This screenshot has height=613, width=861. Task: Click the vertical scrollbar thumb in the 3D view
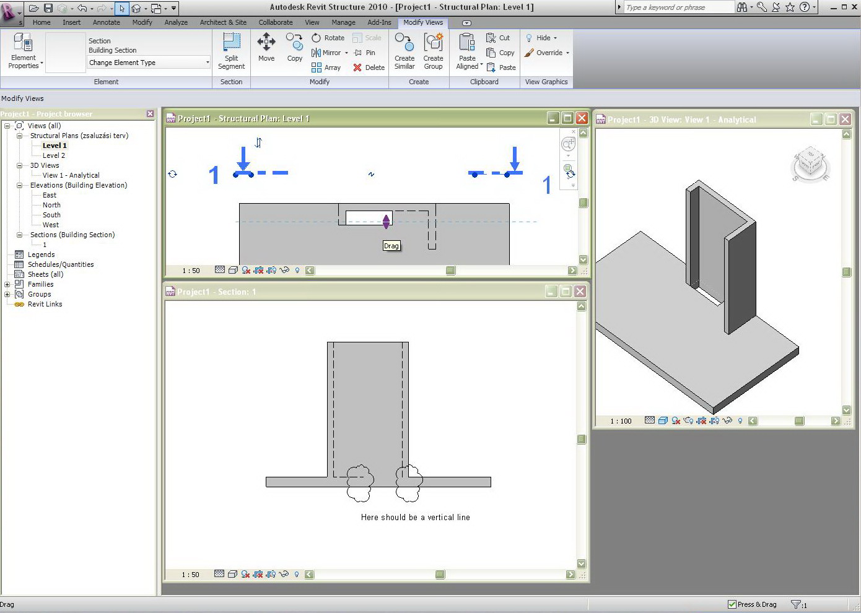(847, 272)
